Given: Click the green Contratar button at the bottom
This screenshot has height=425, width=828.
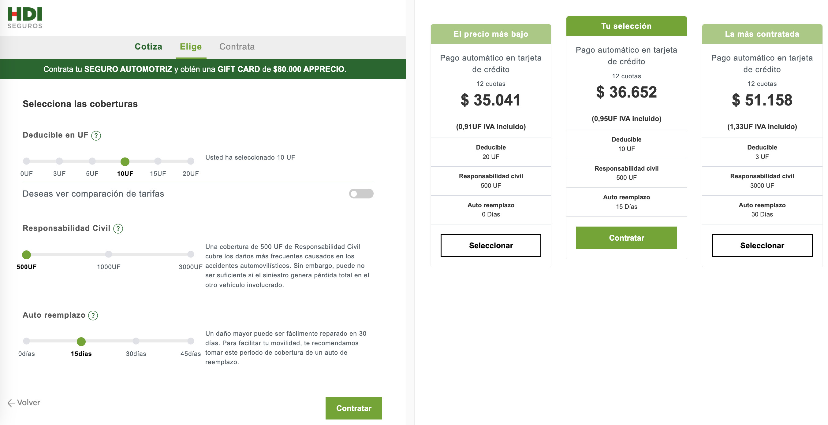Looking at the screenshot, I should point(354,408).
